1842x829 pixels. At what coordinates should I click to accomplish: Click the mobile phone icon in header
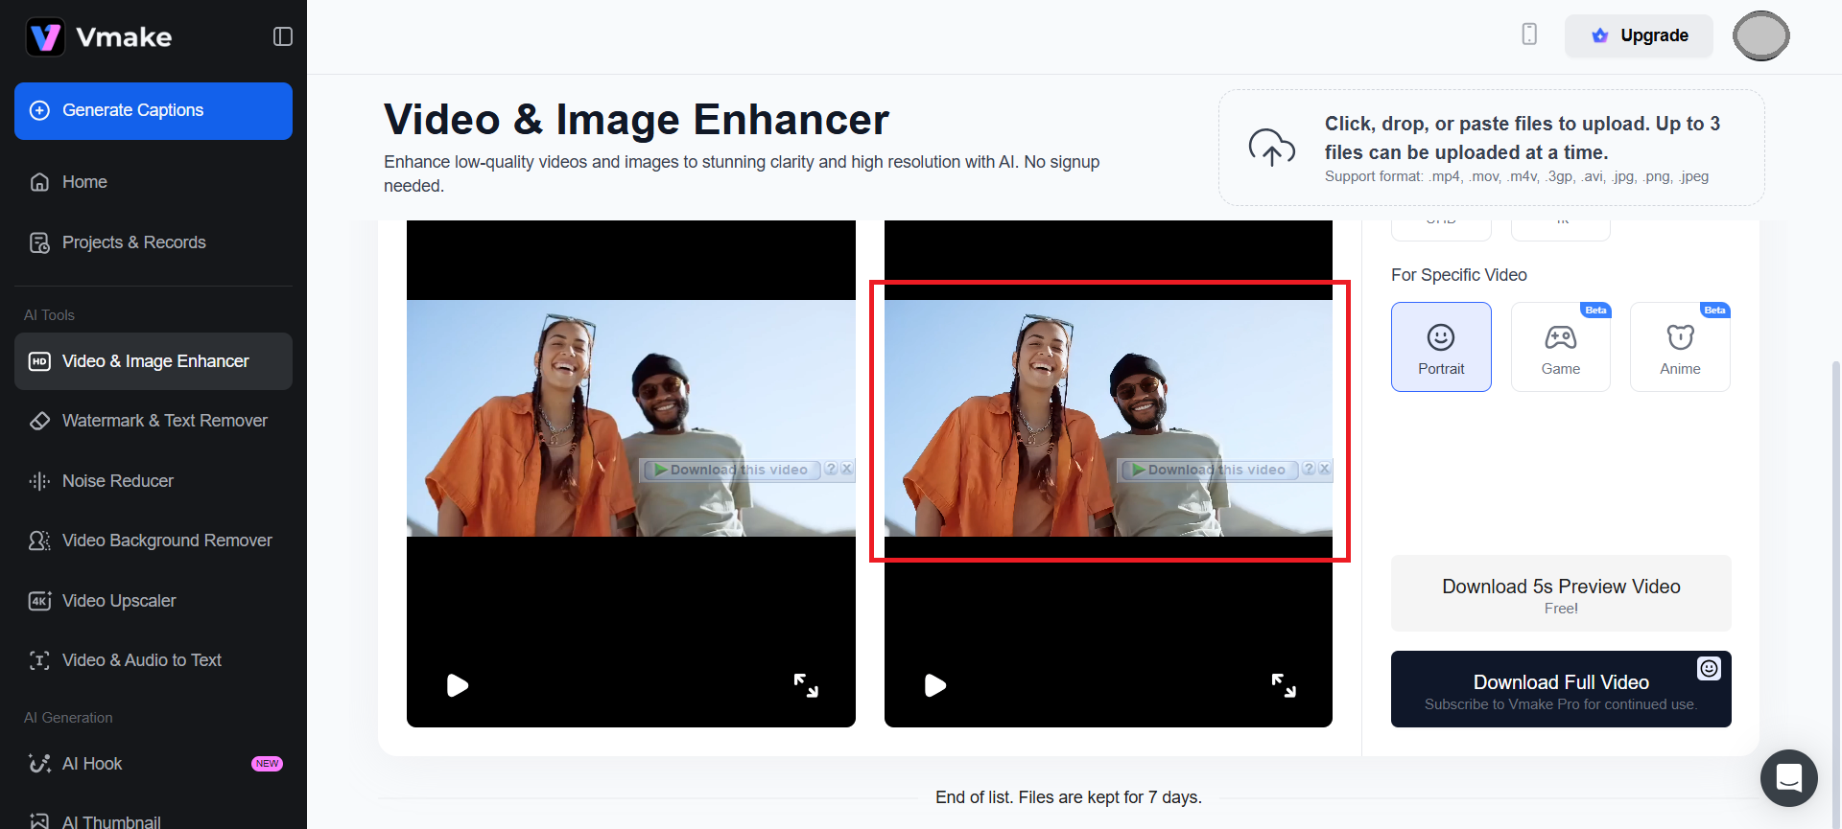[x=1529, y=35]
